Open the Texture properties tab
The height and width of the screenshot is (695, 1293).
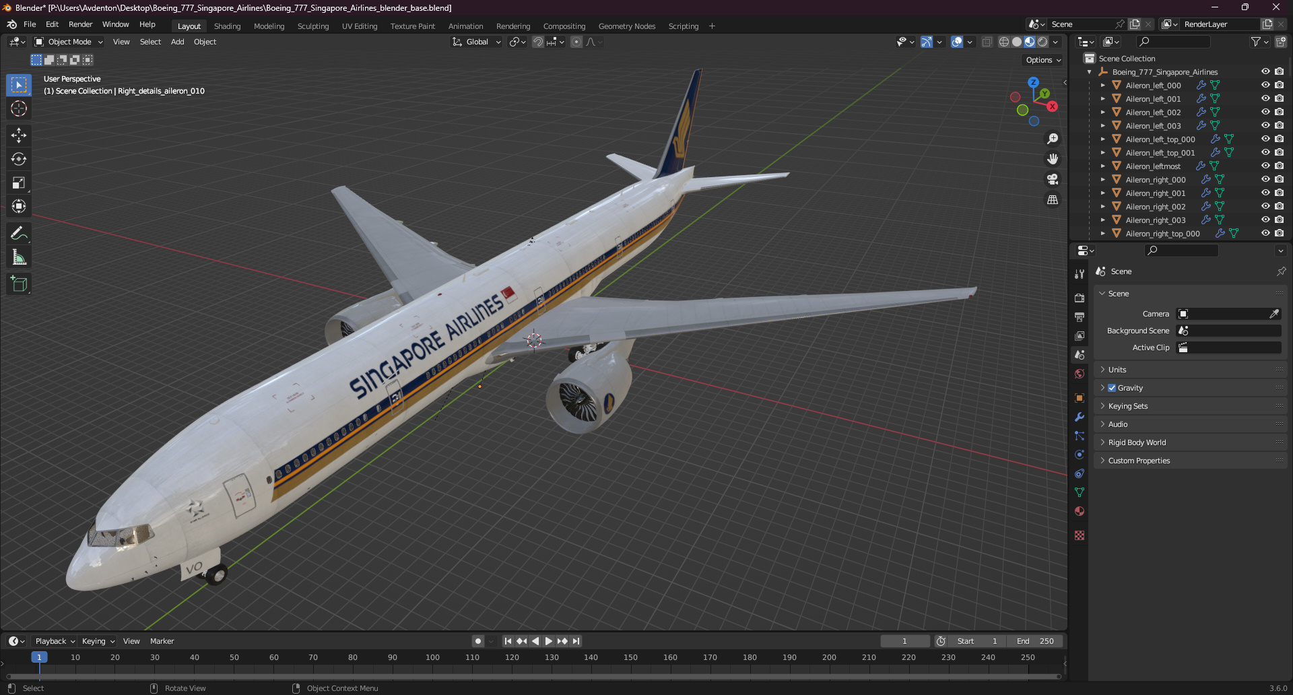(1080, 535)
